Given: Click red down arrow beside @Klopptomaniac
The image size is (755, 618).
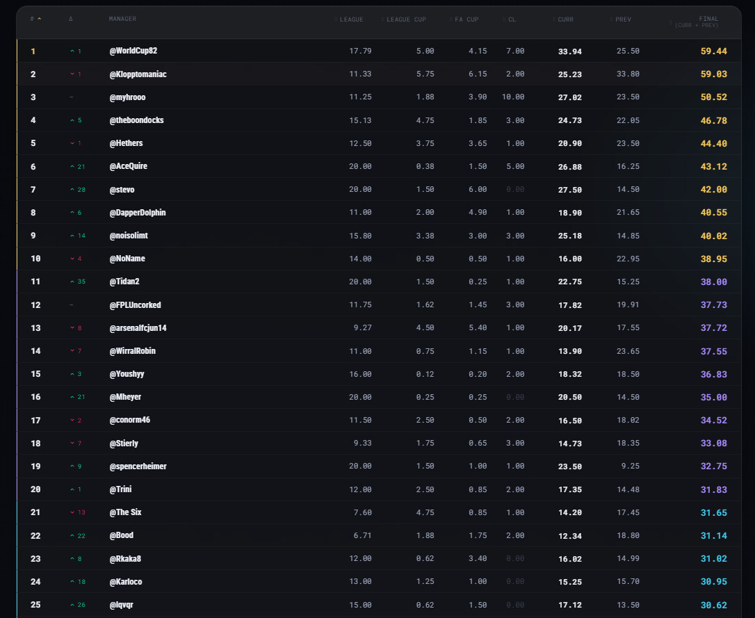Looking at the screenshot, I should tap(72, 74).
